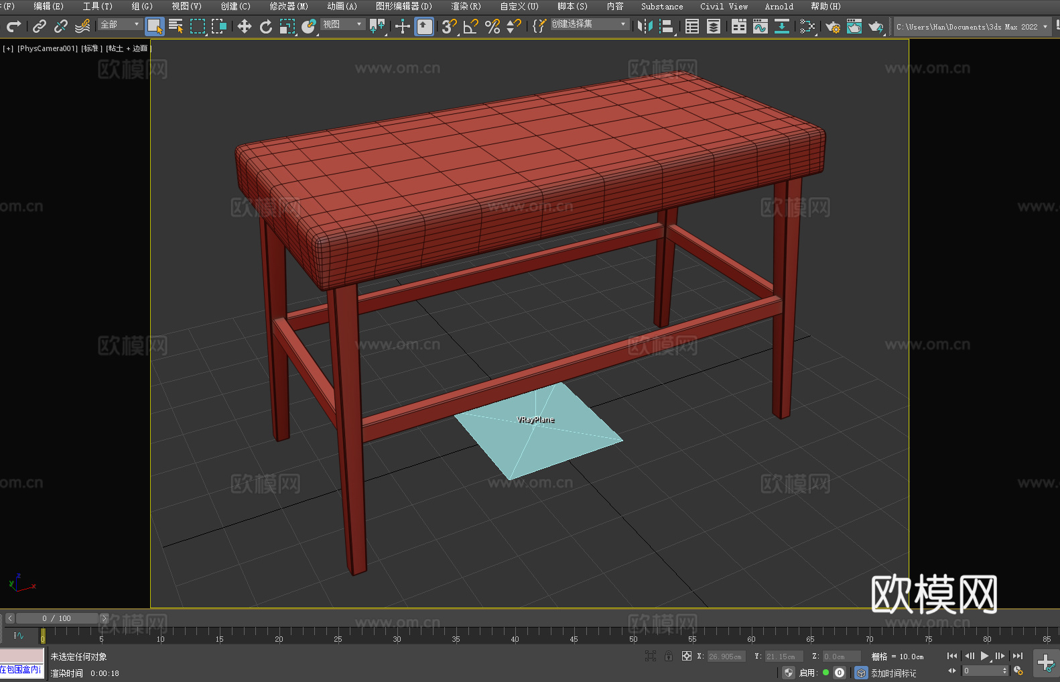Image resolution: width=1060 pixels, height=682 pixels.
Task: Toggle the Ribbon display icon
Action: [x=739, y=26]
